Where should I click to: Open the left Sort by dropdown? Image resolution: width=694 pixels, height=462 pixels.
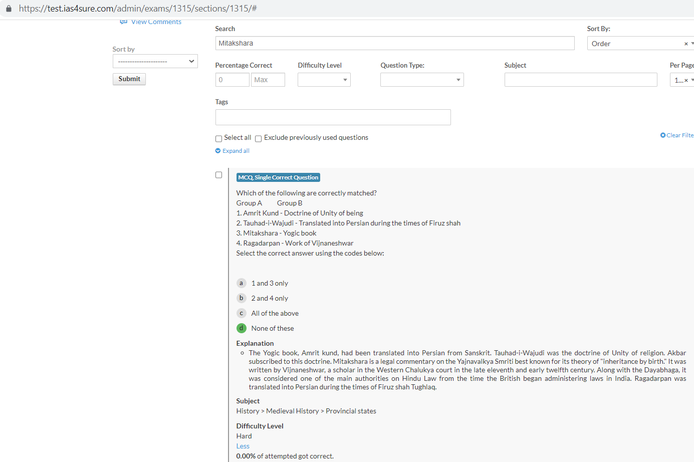click(x=155, y=61)
